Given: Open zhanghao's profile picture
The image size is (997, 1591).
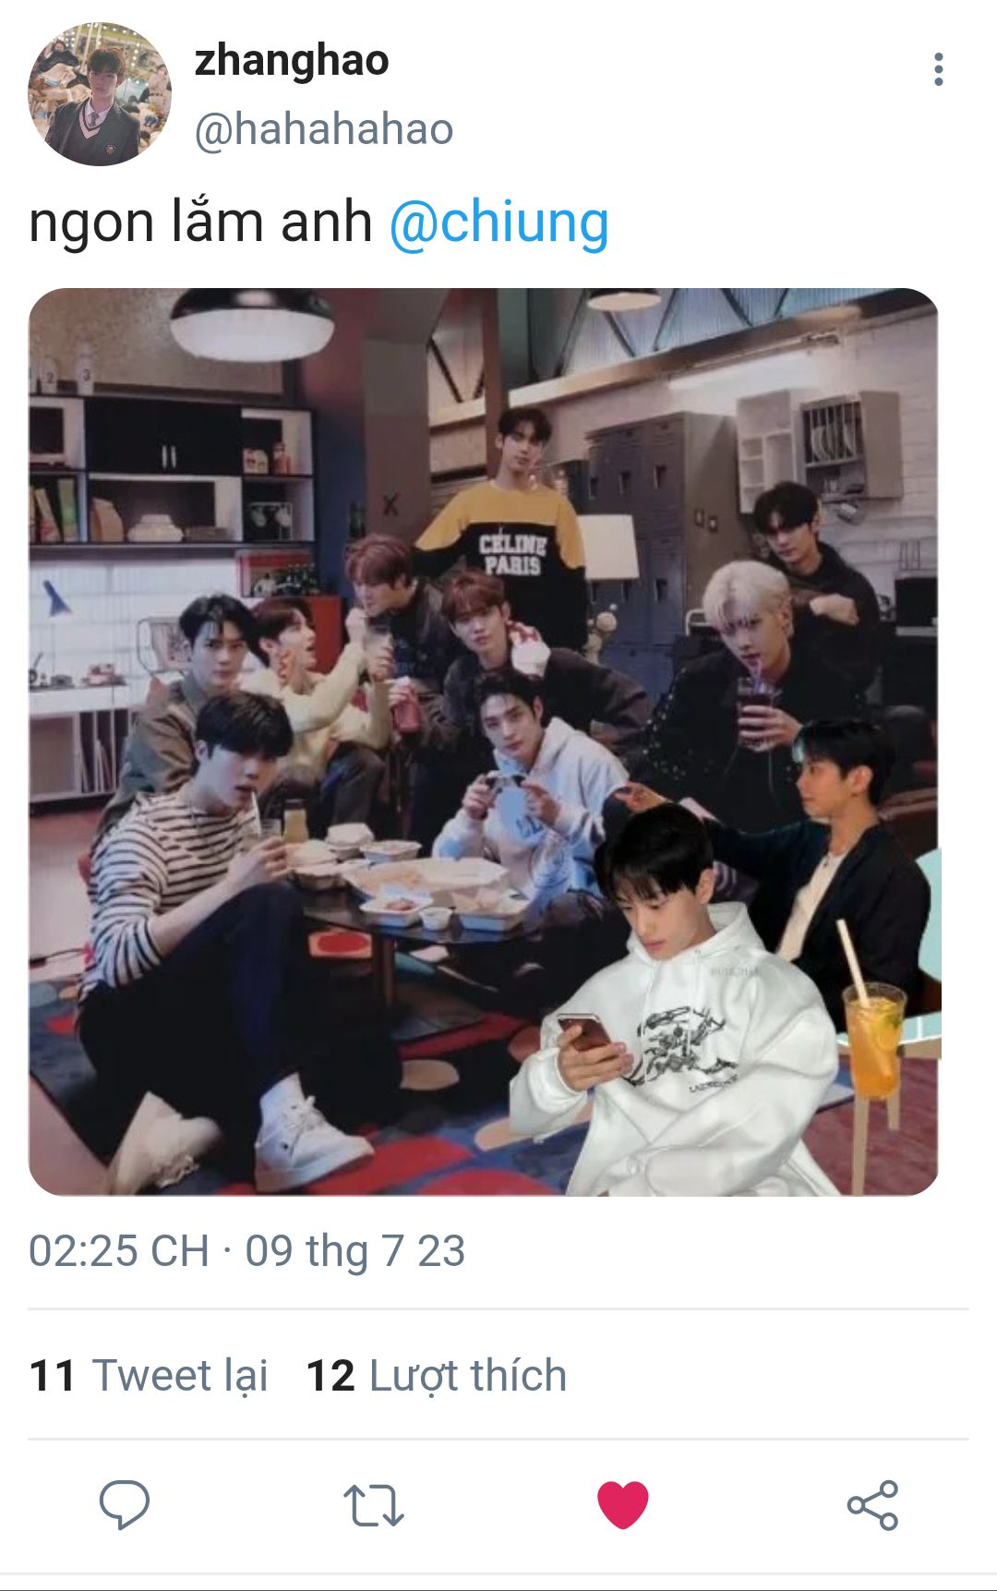Looking at the screenshot, I should point(100,94).
